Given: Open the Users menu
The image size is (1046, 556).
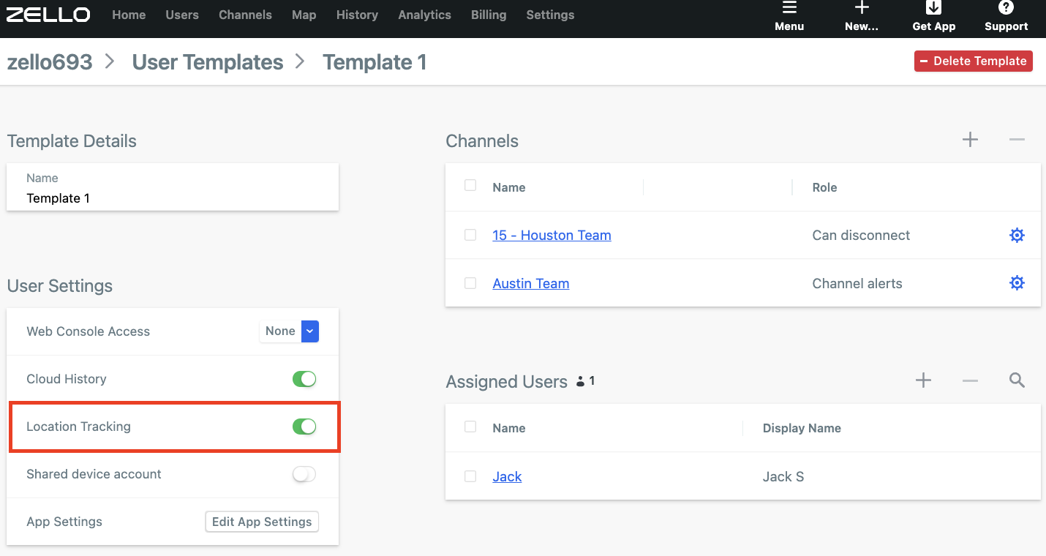Looking at the screenshot, I should (182, 15).
